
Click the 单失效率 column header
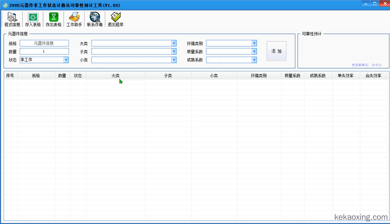tap(345, 76)
